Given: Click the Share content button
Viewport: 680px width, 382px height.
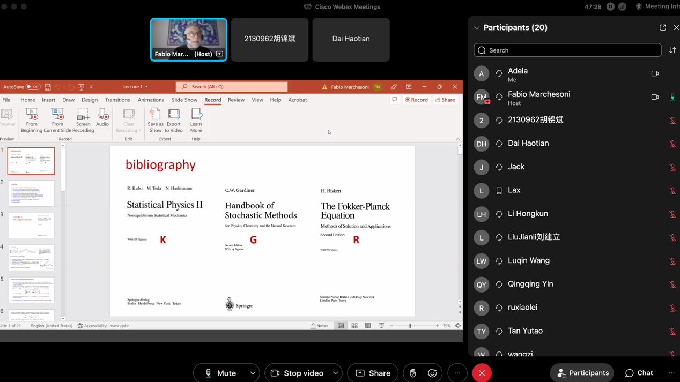Looking at the screenshot, I should [x=373, y=373].
